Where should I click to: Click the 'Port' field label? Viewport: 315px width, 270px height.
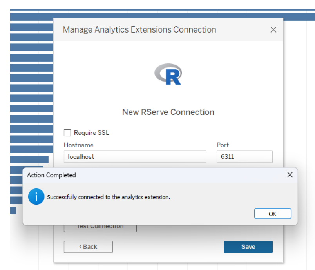pos(223,145)
